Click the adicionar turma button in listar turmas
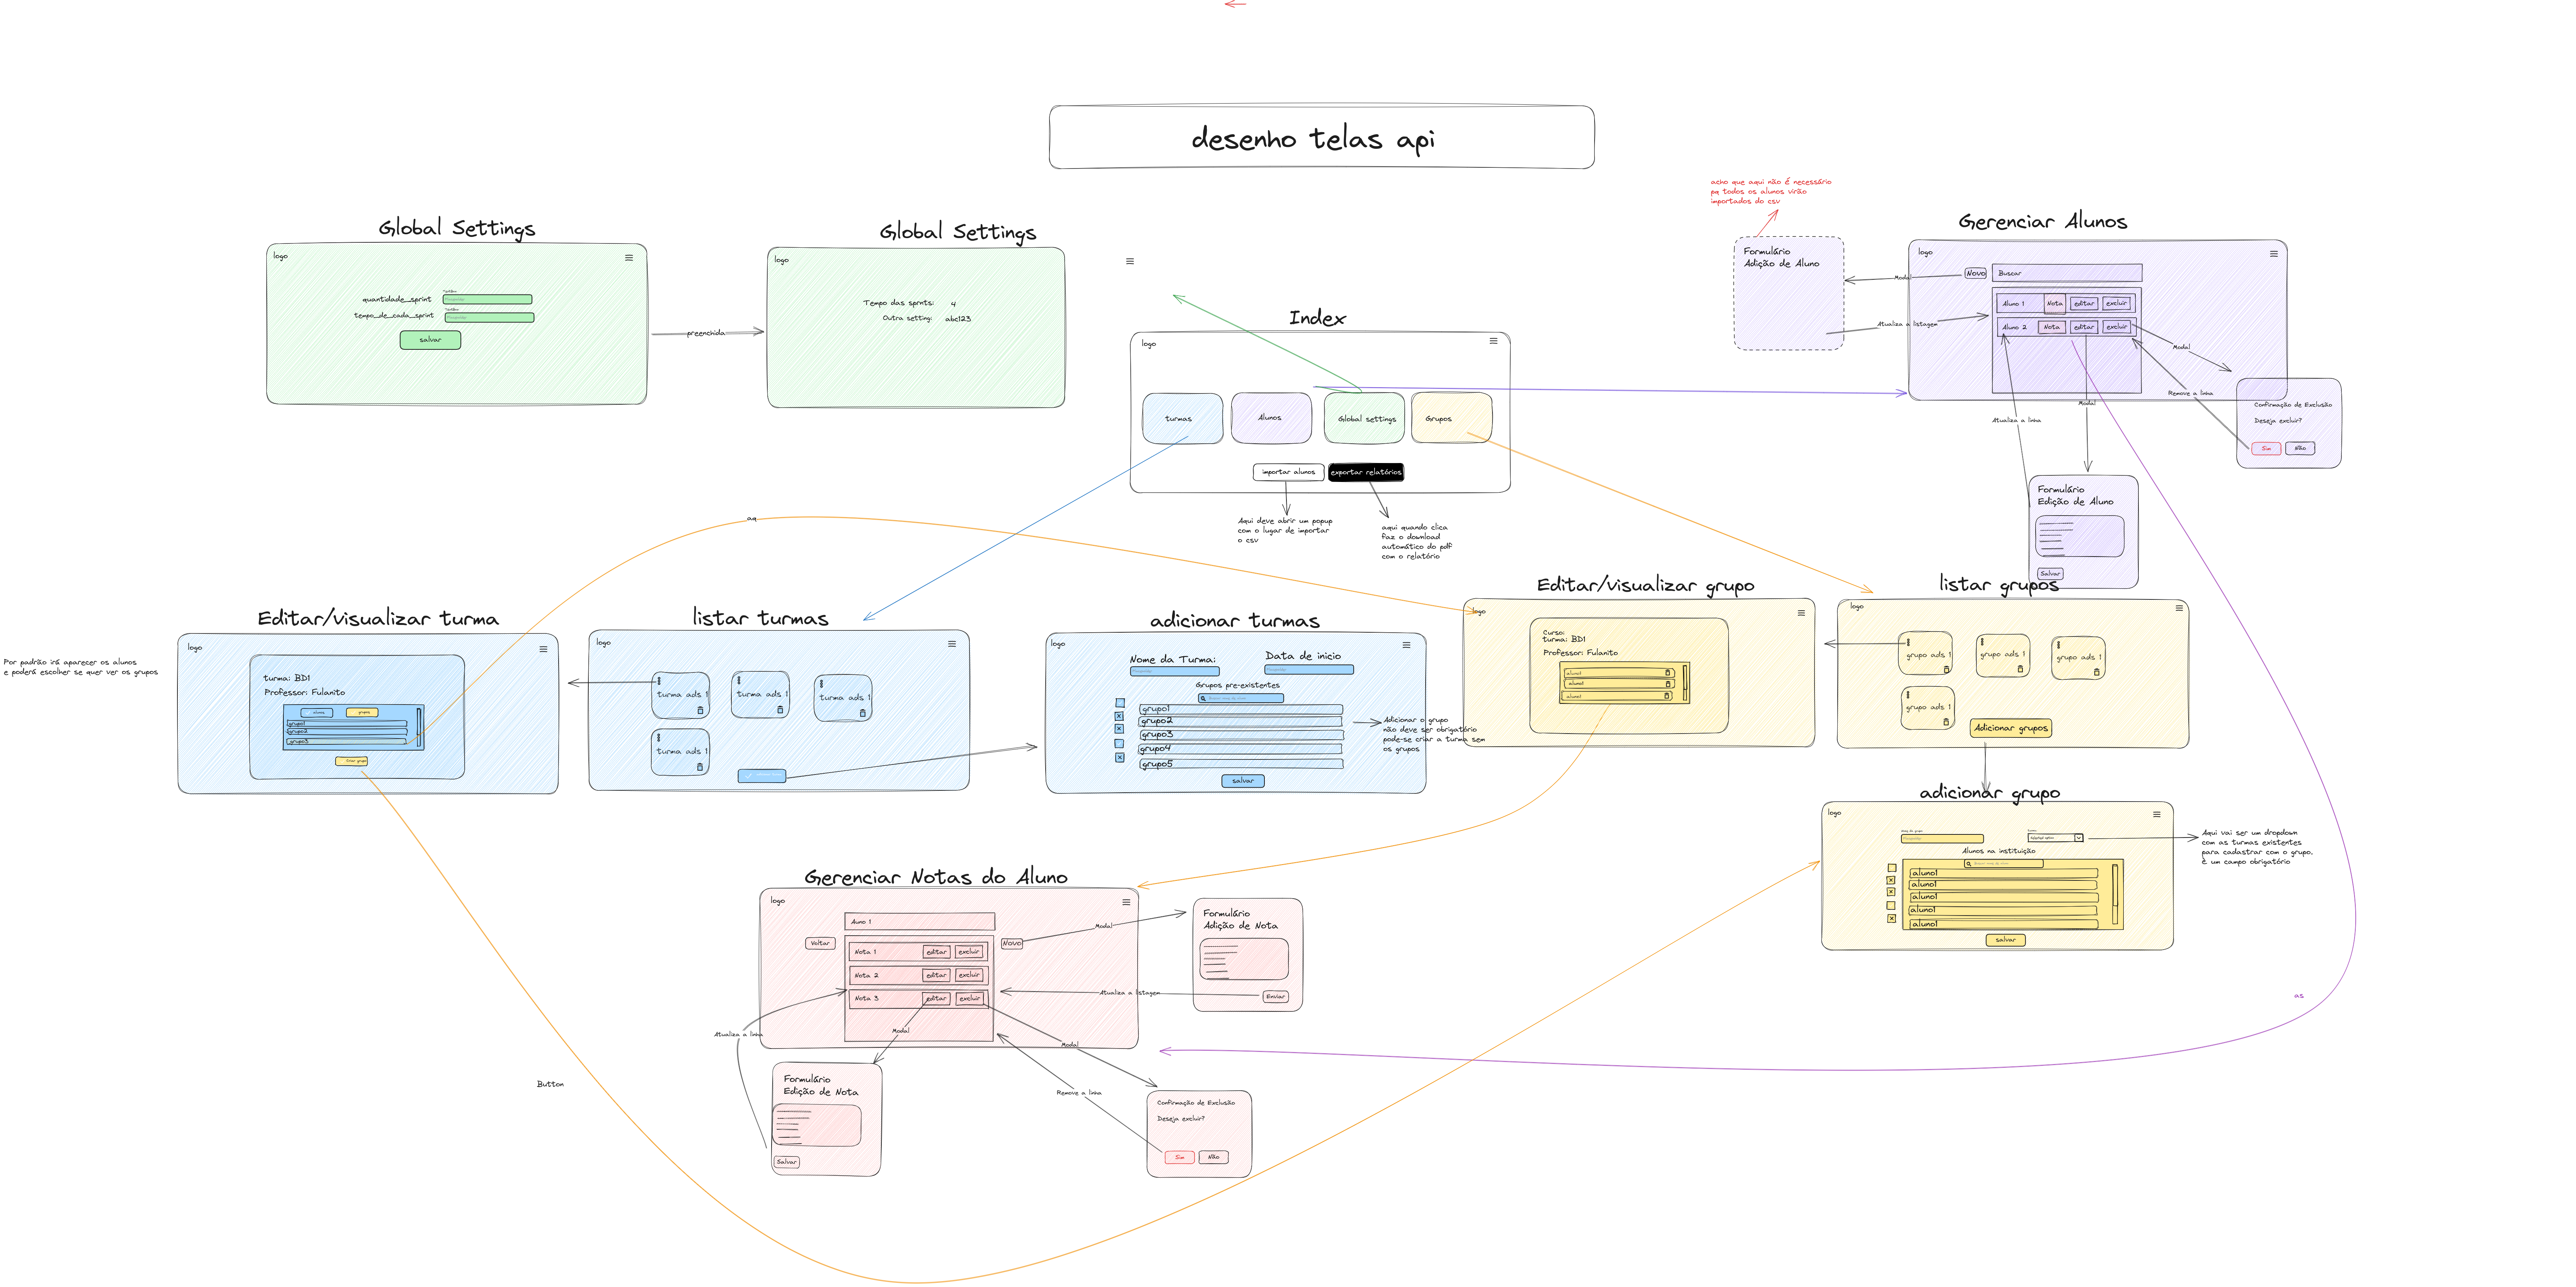2576x1287 pixels. tap(762, 776)
